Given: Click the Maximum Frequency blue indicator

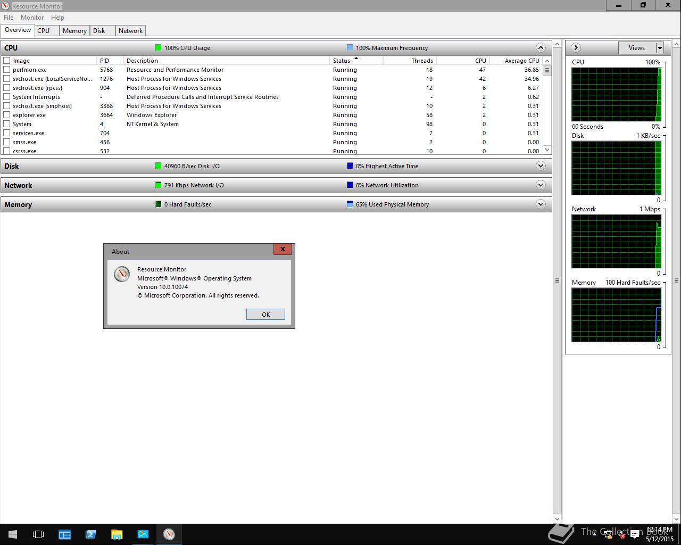Looking at the screenshot, I should (350, 48).
